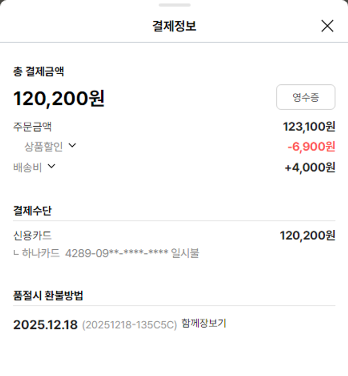Select the order number 20251218-135C5C
Screen dimensions: 348x376
coord(129,325)
